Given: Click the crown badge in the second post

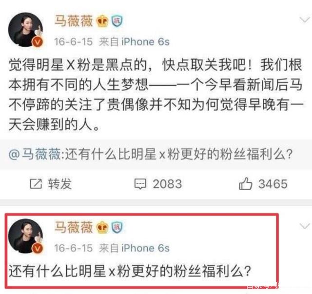Looking at the screenshot, I should point(102,227).
